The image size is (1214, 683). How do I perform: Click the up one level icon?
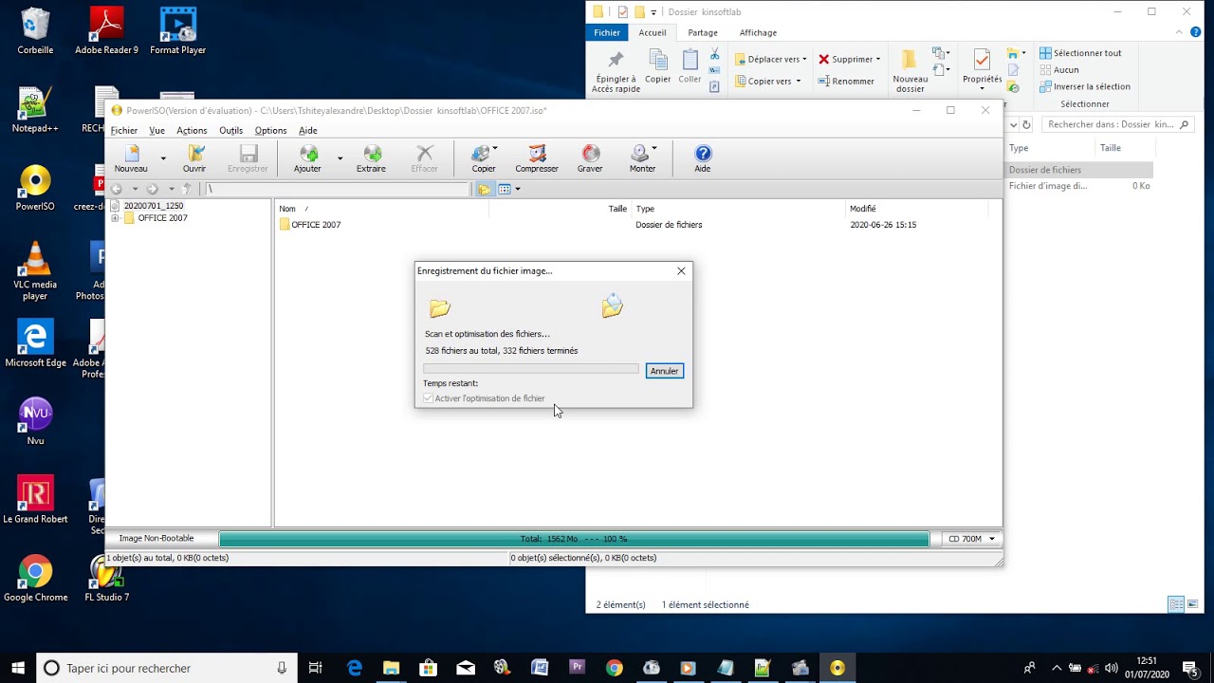click(x=187, y=189)
